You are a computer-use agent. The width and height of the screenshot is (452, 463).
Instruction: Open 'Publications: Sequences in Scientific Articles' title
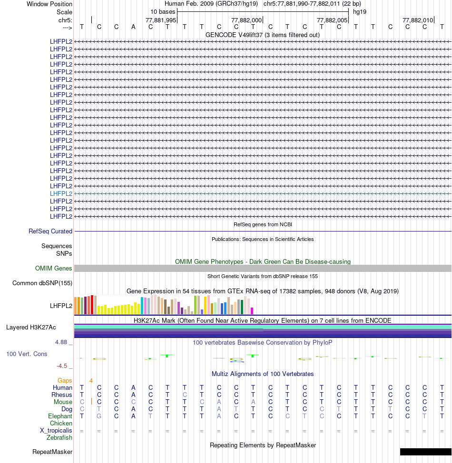point(263,239)
